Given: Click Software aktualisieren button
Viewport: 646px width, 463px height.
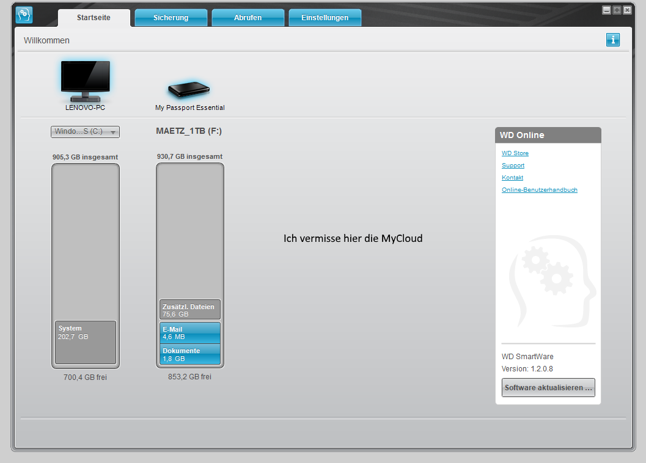Looking at the screenshot, I should [548, 388].
